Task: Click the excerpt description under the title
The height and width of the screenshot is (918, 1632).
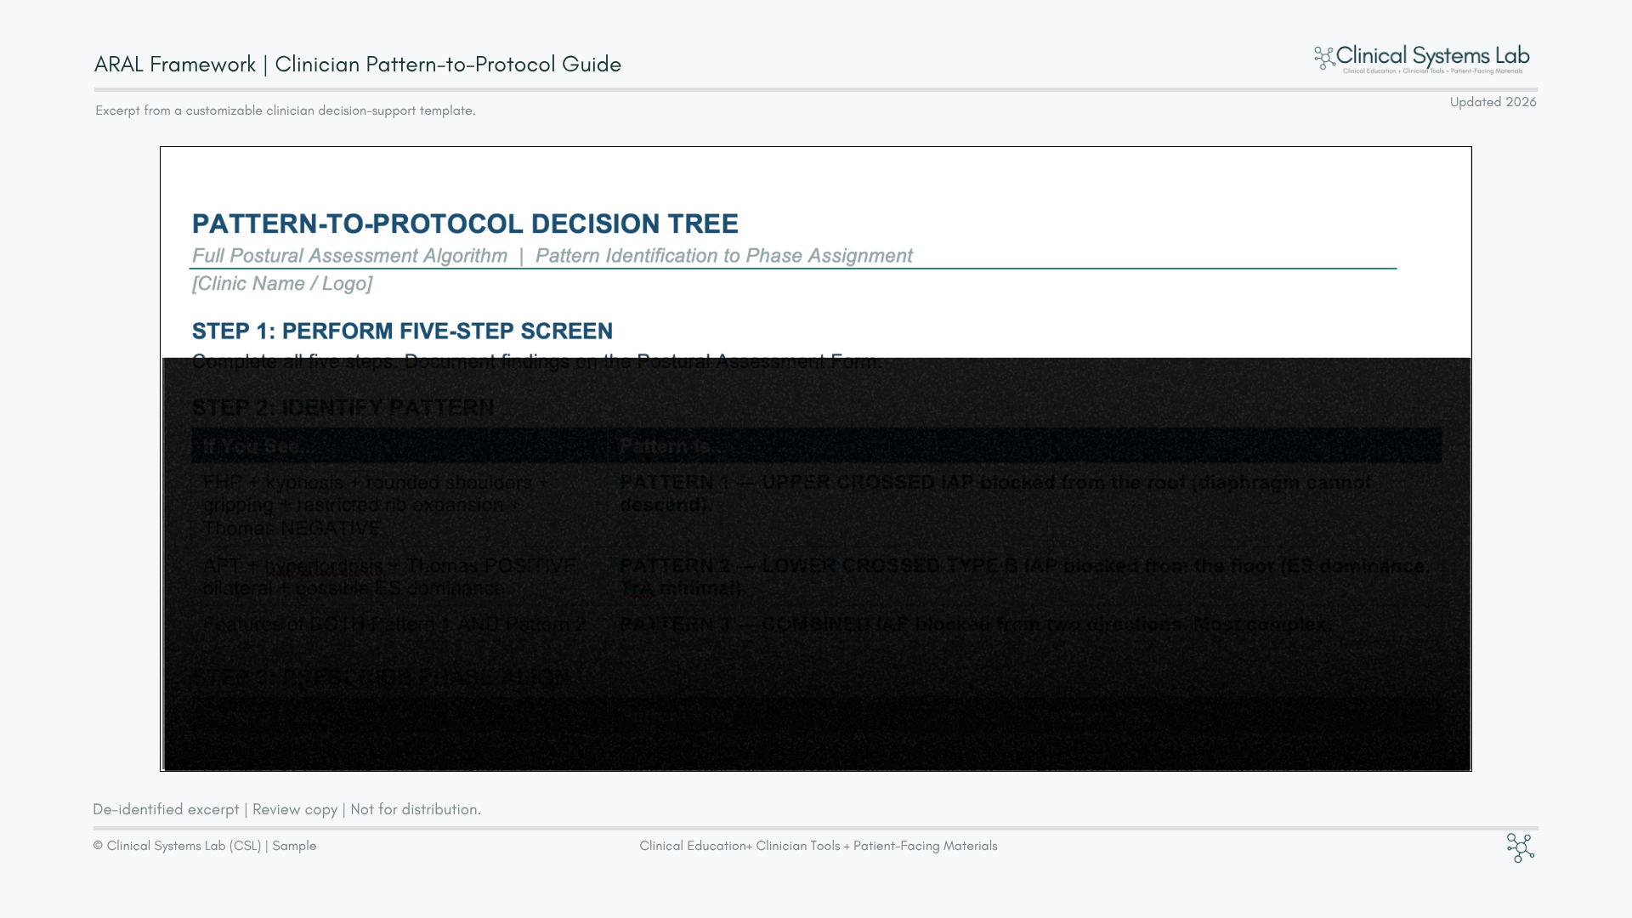Action: tap(285, 110)
